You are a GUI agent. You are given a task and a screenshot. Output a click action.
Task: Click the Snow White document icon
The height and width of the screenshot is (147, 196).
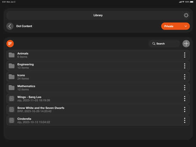12,109
